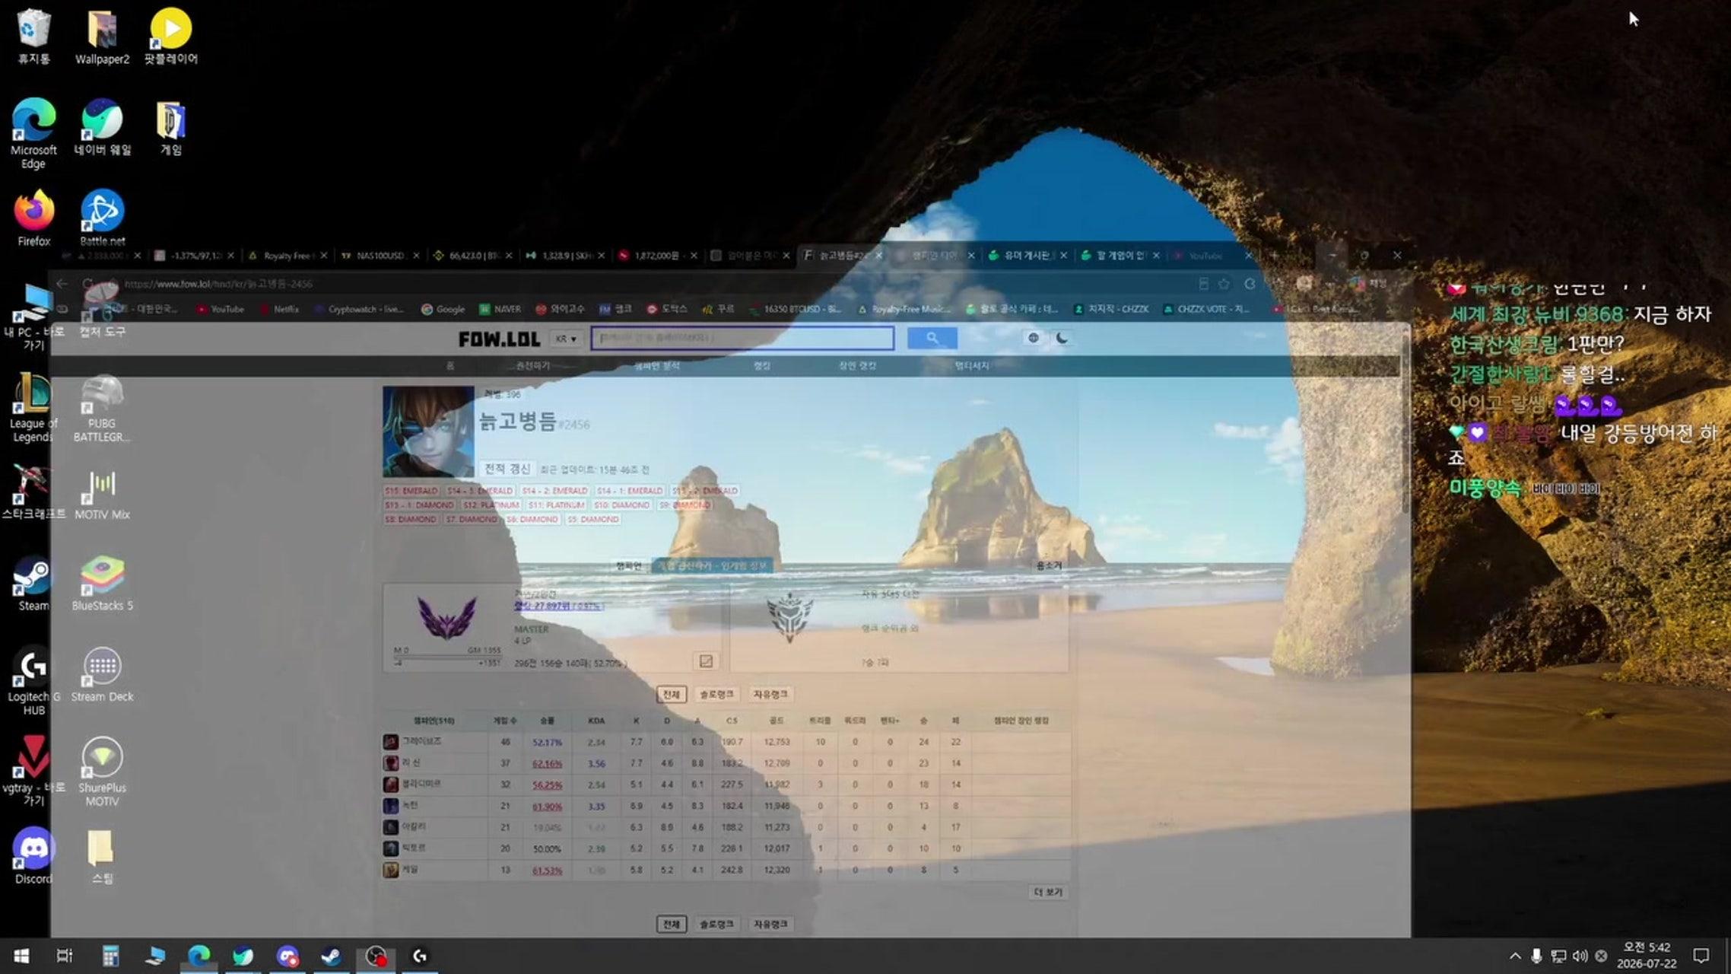
Task: Switch to the 유머 게시판 browser tab
Action: click(x=1027, y=256)
